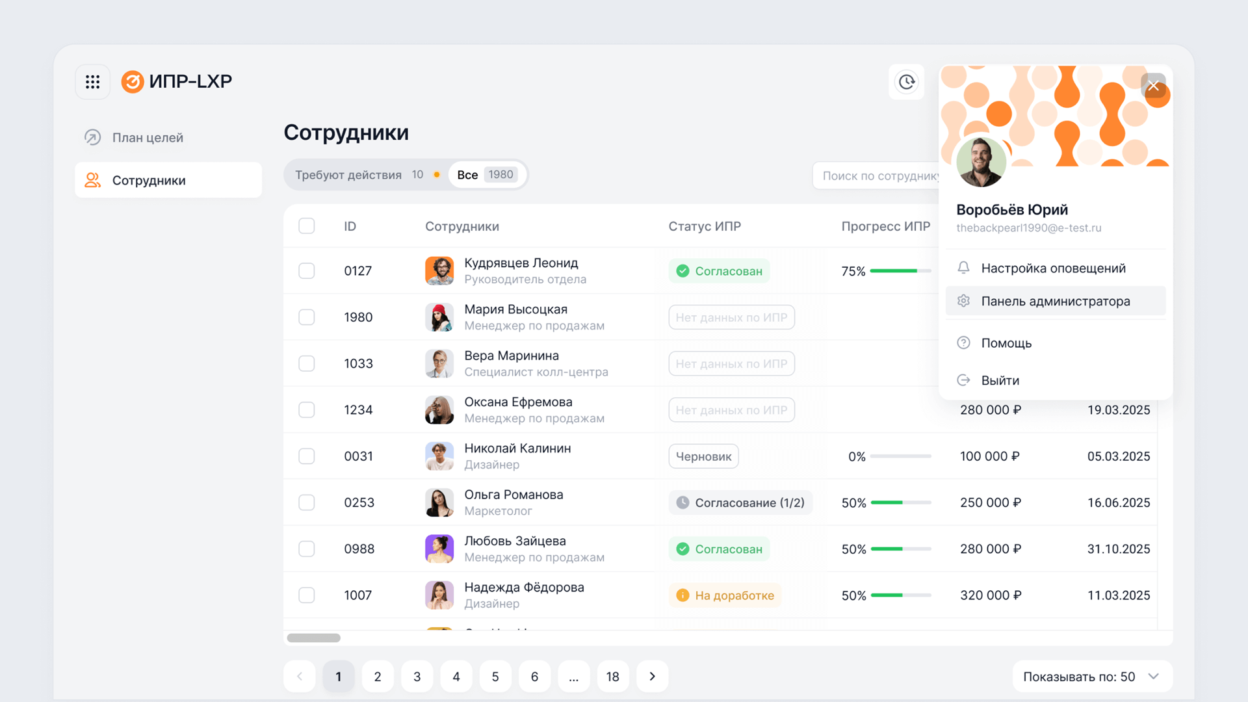Switch to Все 1980 tab

[487, 175]
